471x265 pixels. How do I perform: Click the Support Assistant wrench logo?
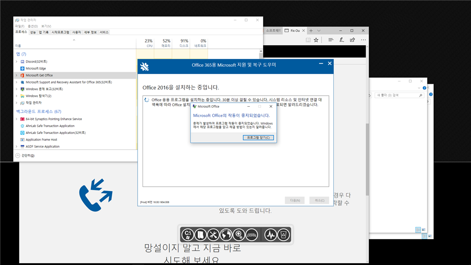(144, 66)
